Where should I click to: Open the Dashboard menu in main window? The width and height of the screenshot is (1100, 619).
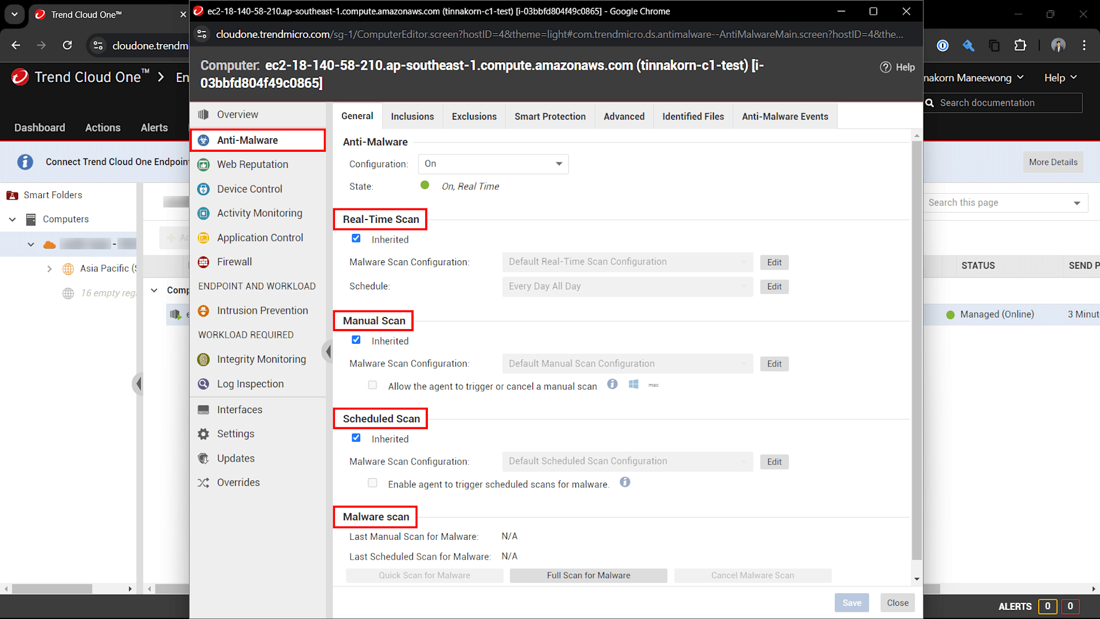[x=40, y=128]
